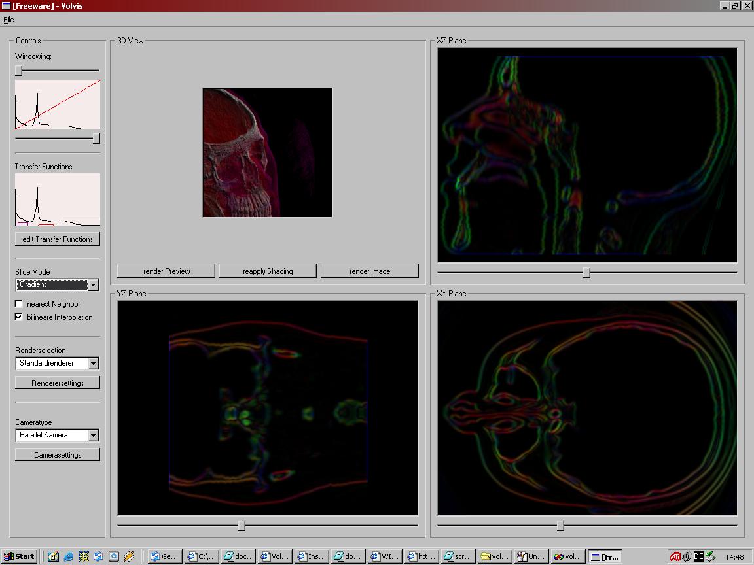Click the render Preview button

(166, 271)
